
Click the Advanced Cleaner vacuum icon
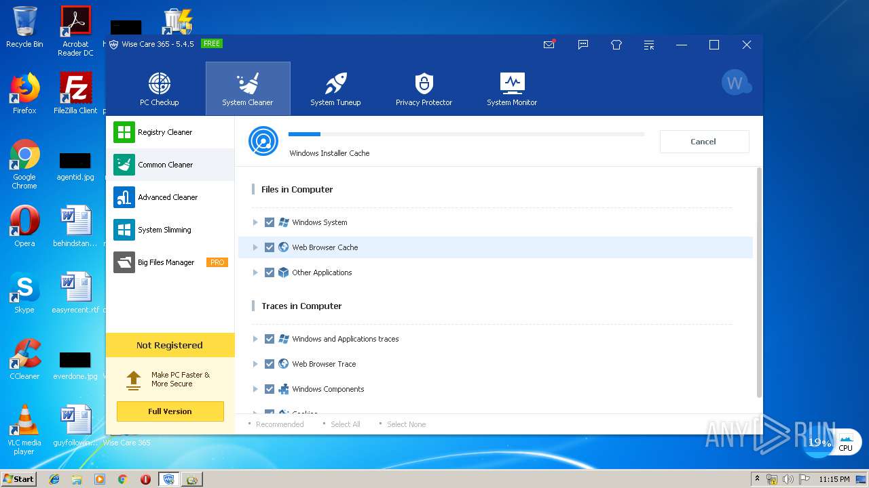(x=124, y=197)
